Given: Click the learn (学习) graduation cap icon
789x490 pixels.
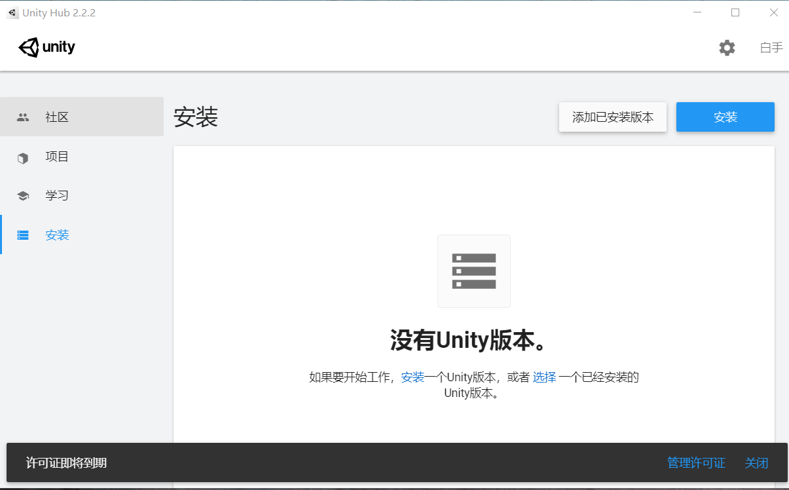Looking at the screenshot, I should pyautogui.click(x=23, y=196).
